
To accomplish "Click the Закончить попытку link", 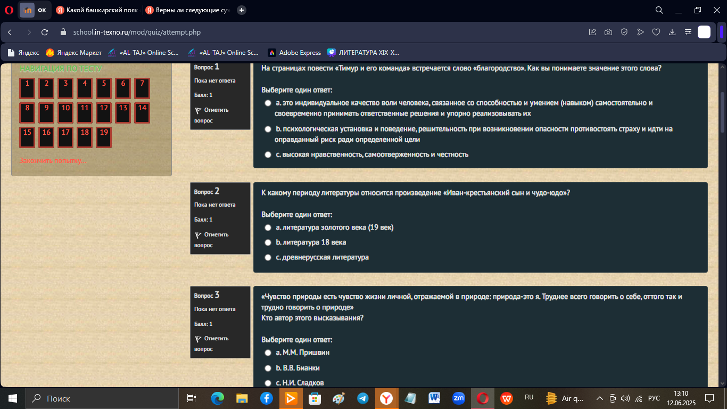I will (x=53, y=161).
